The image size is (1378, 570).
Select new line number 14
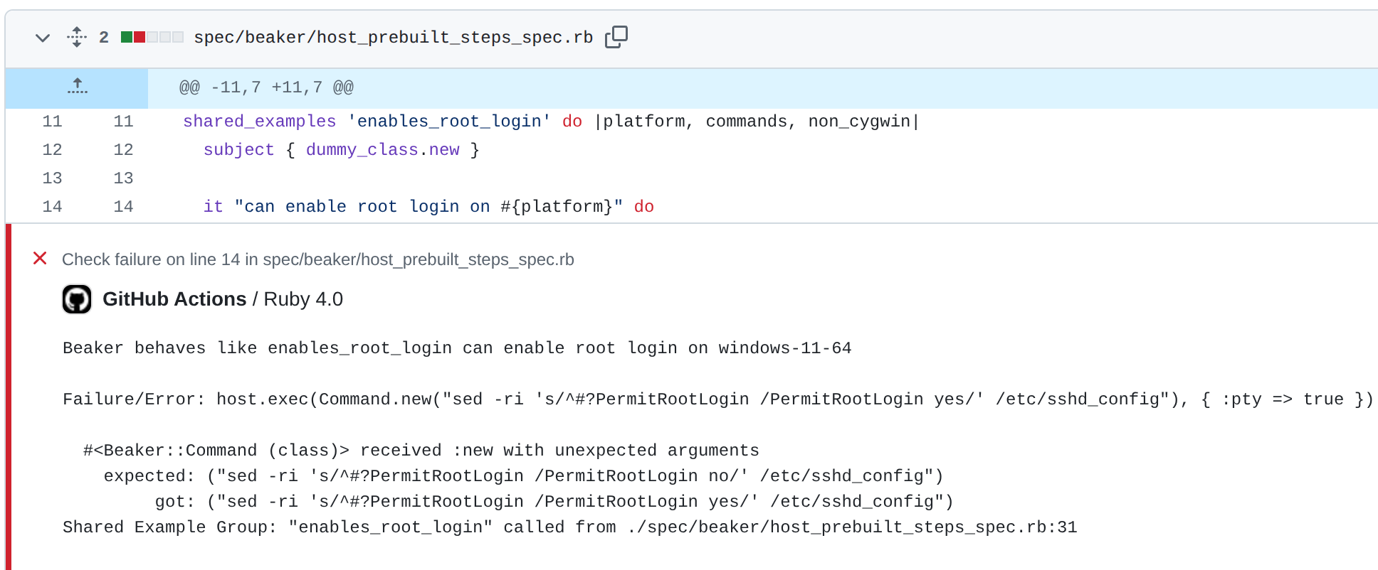[x=123, y=207]
